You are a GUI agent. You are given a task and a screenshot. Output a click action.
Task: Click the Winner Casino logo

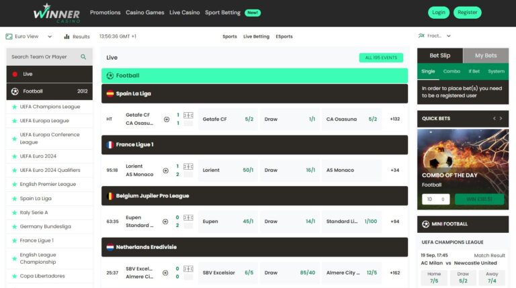click(x=56, y=13)
